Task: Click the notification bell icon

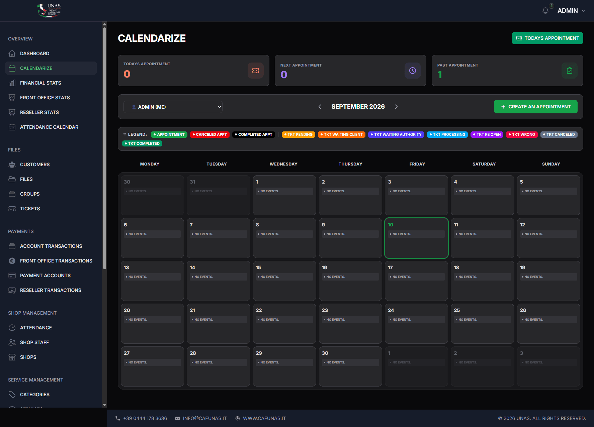Action: tap(545, 11)
